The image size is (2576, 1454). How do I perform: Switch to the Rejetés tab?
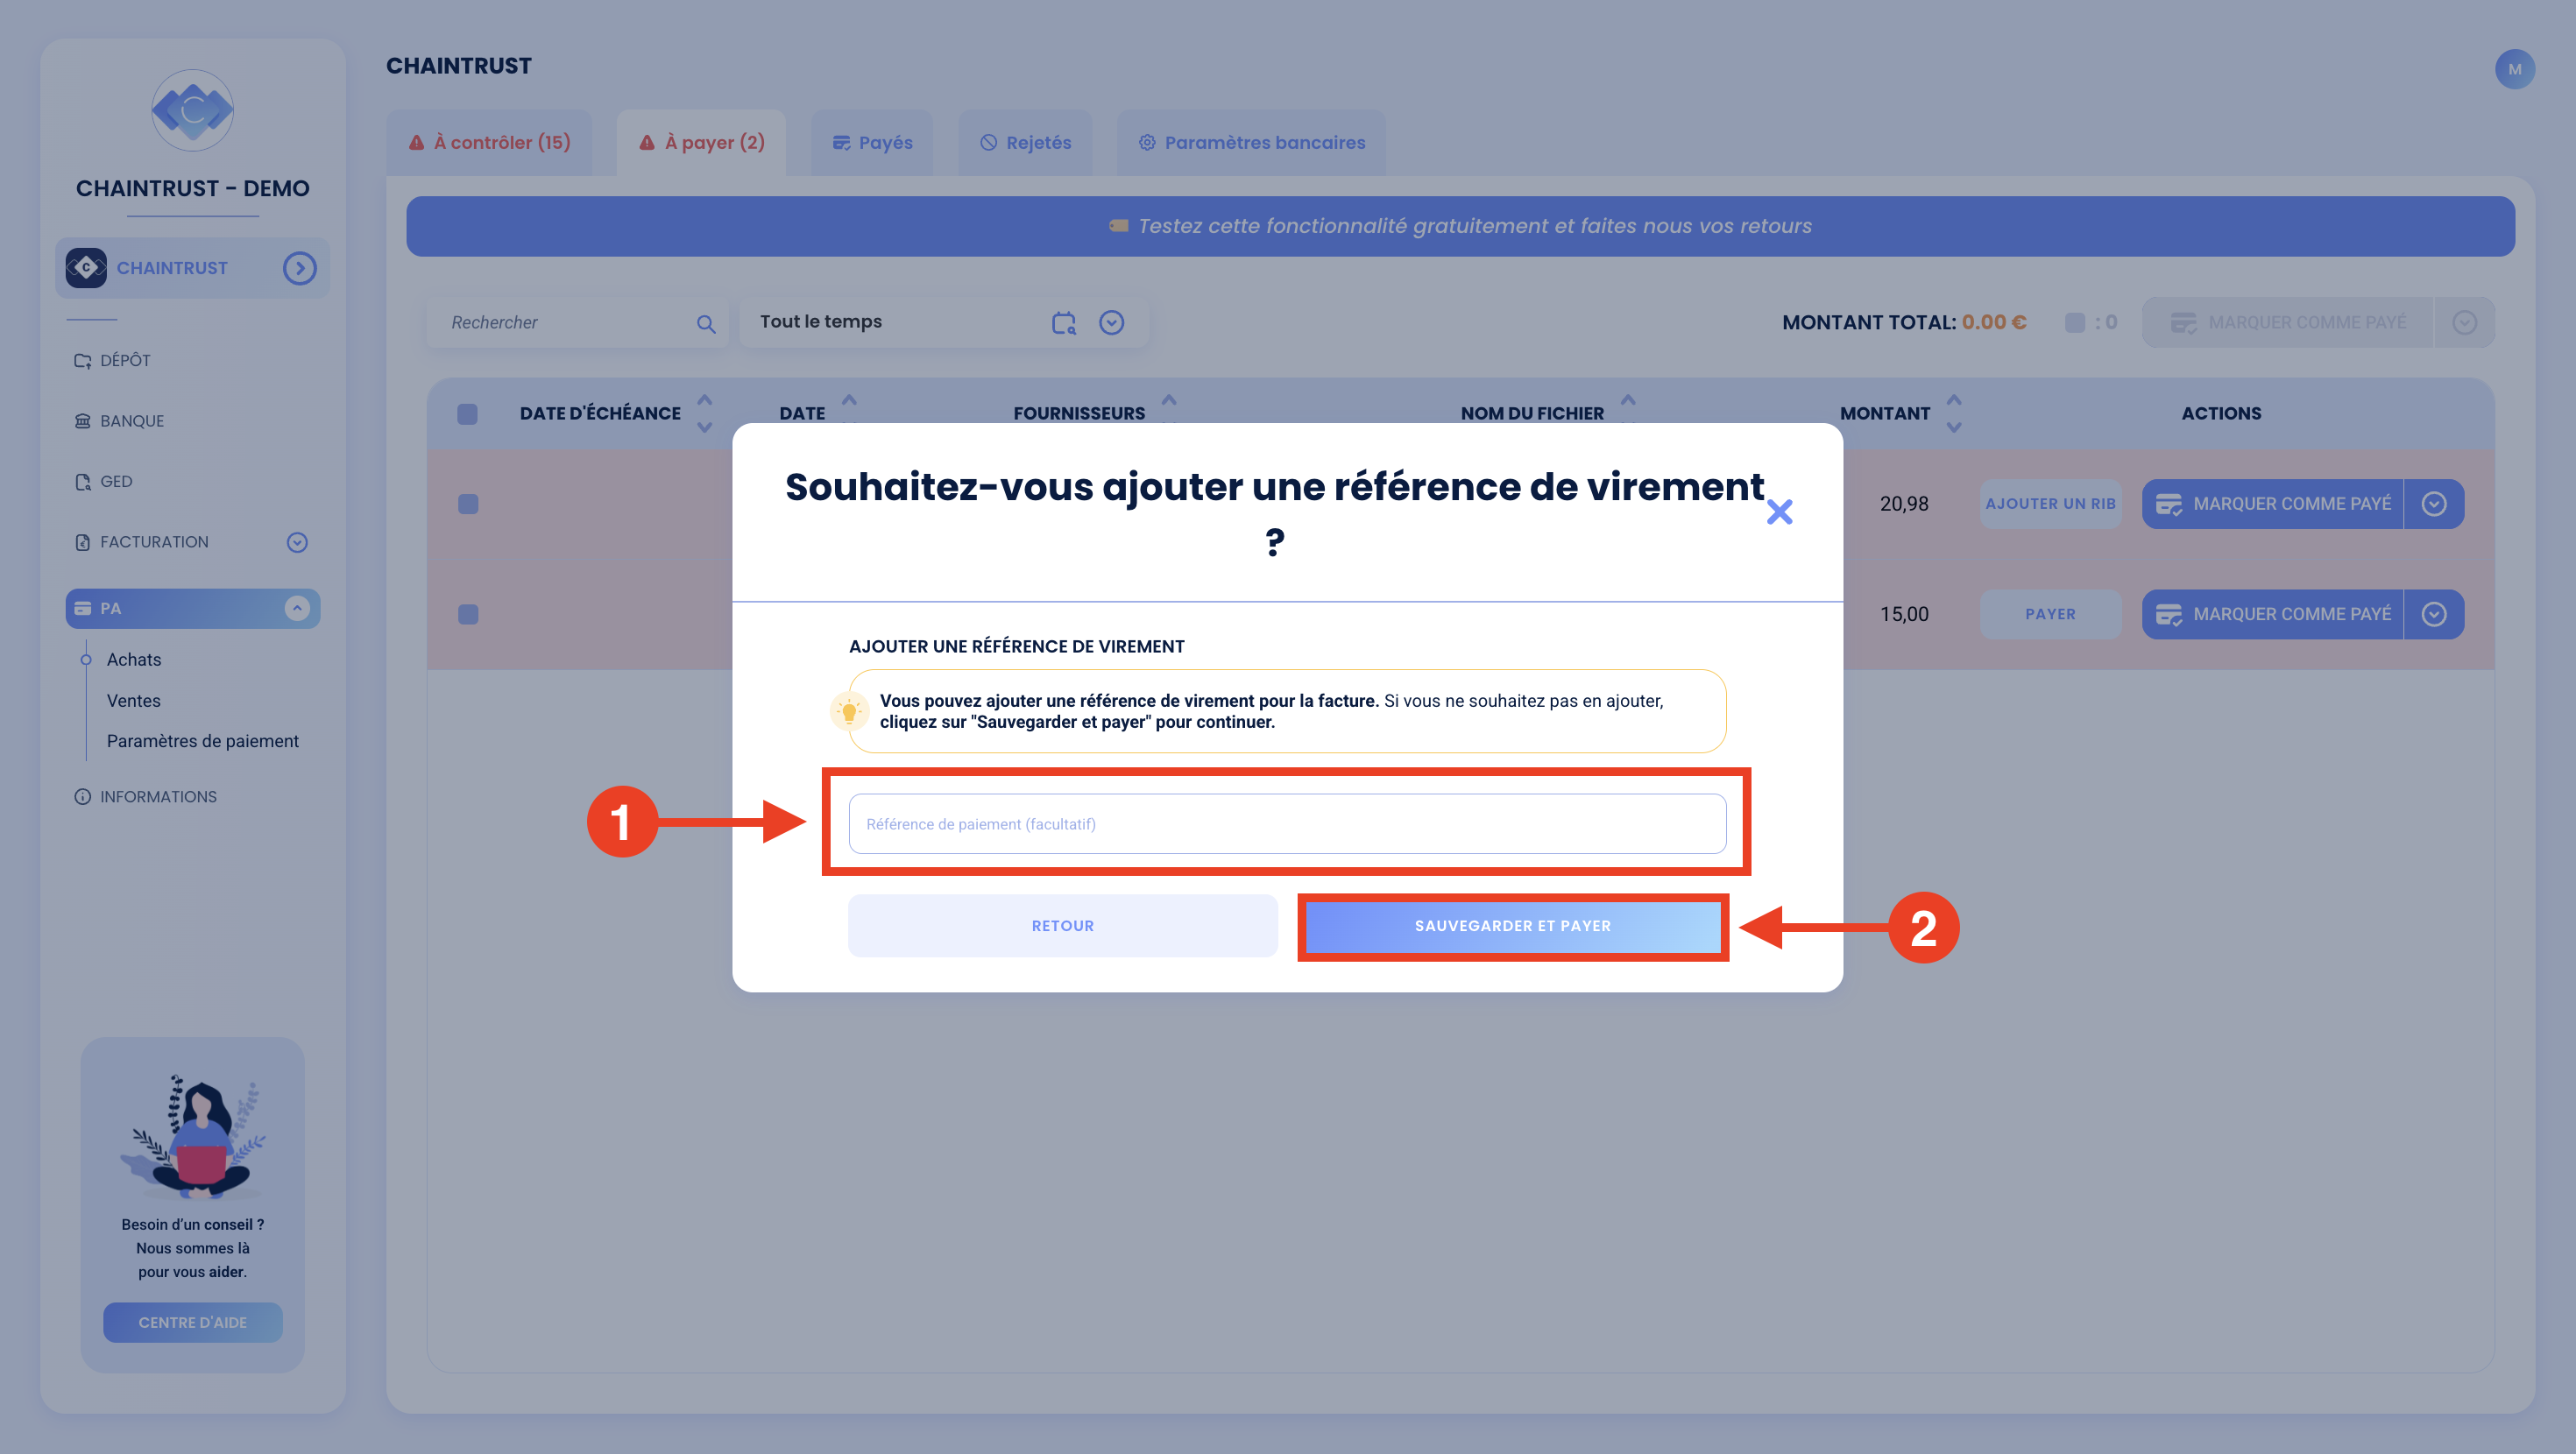[x=1025, y=143]
